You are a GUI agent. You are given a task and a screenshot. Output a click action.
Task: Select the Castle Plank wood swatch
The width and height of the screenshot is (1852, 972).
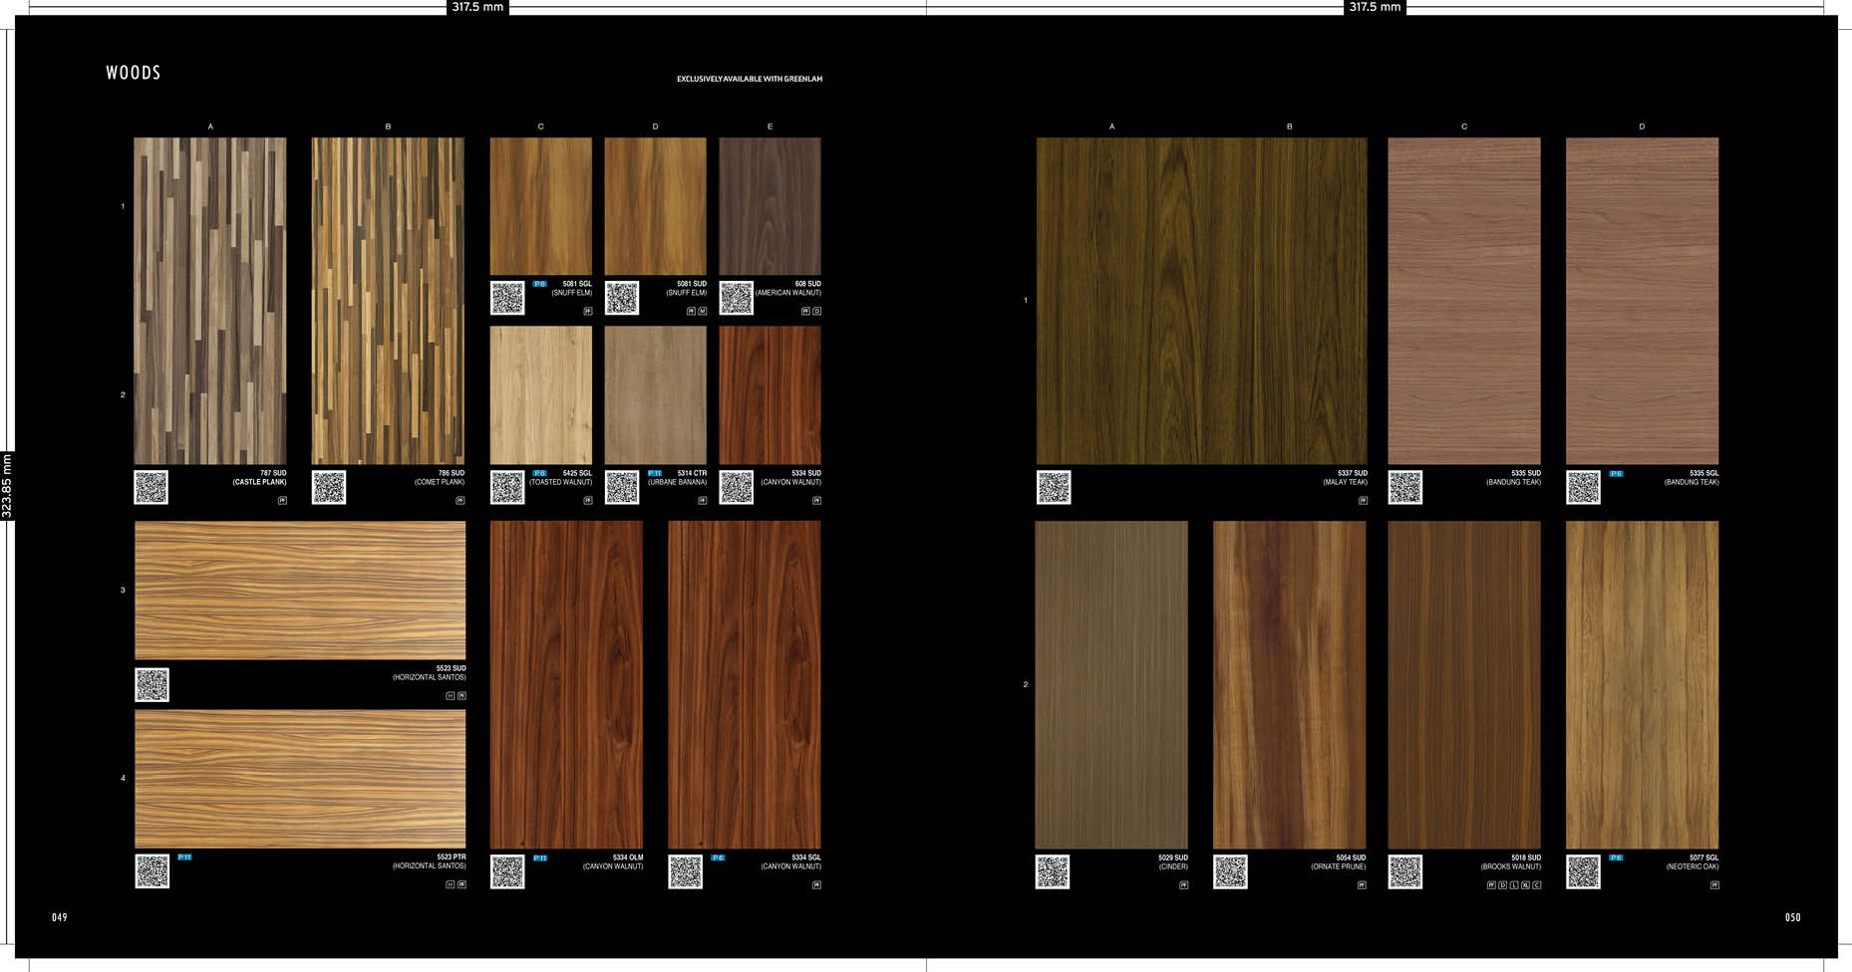pos(210,301)
